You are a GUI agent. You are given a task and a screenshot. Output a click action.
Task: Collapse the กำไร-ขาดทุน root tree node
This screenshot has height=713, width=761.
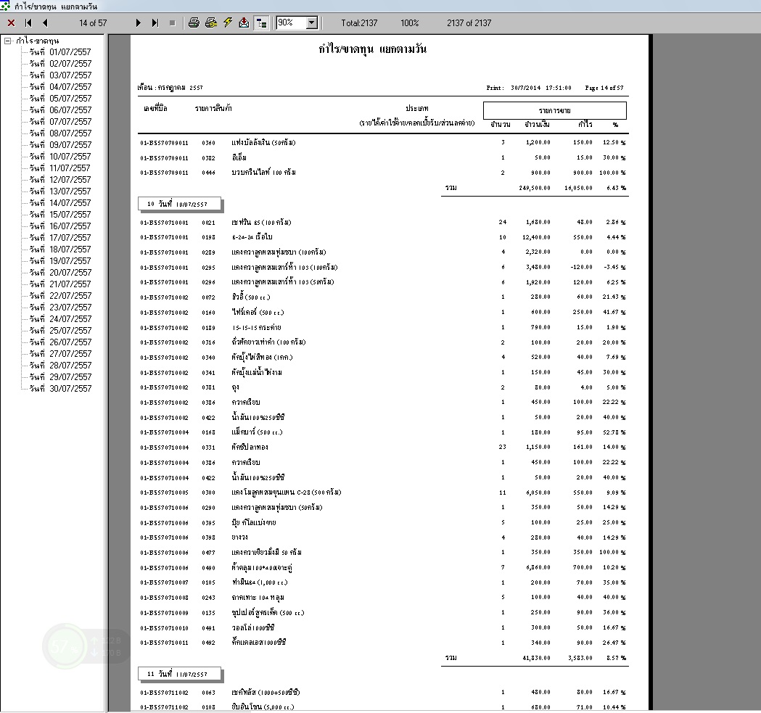coord(8,41)
